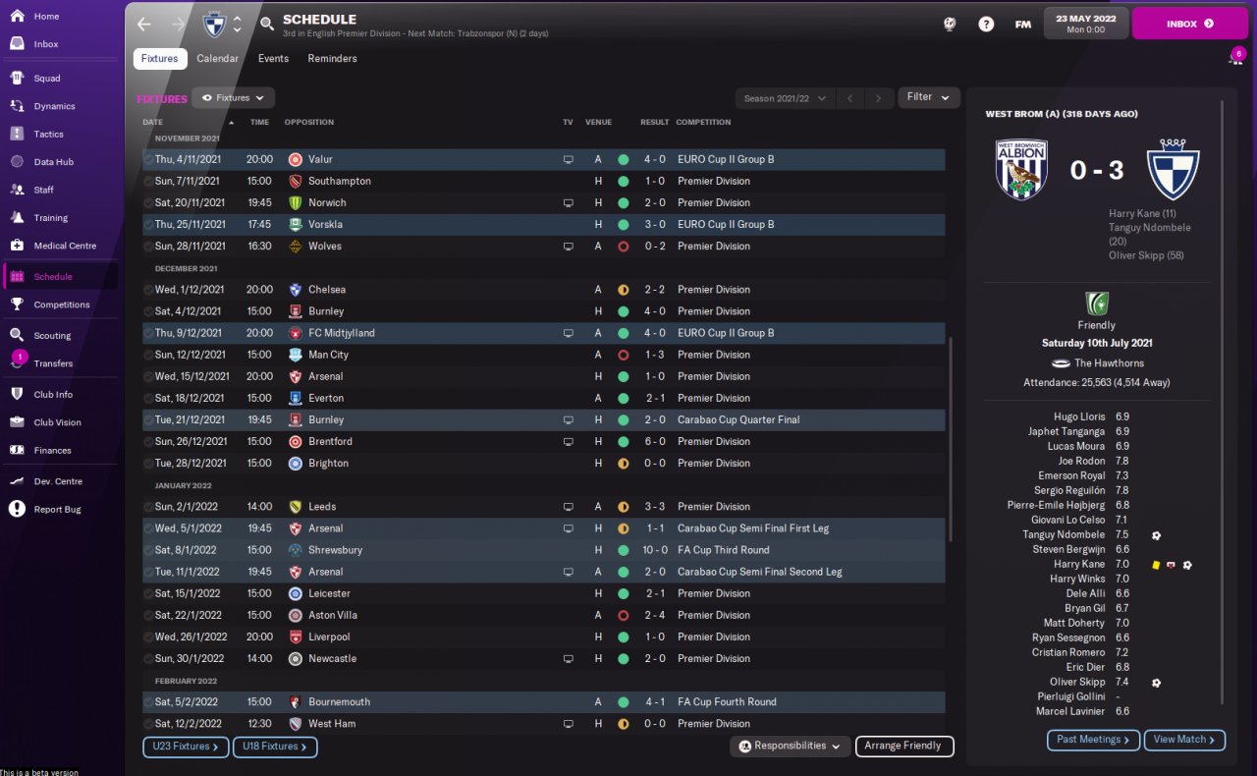
Task: Tick the selector for Sun 7/11/2021 Southampton row
Action: (x=148, y=181)
